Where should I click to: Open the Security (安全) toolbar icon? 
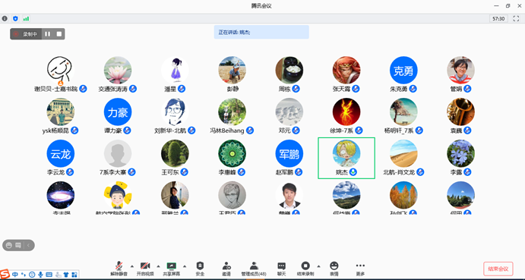(x=200, y=269)
